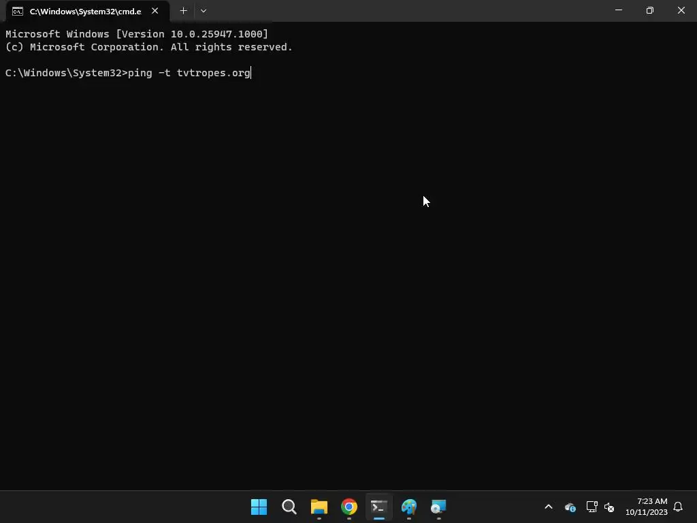Screen dimensions: 697x523
Task: Minimize the terminal window
Action: click(618, 10)
